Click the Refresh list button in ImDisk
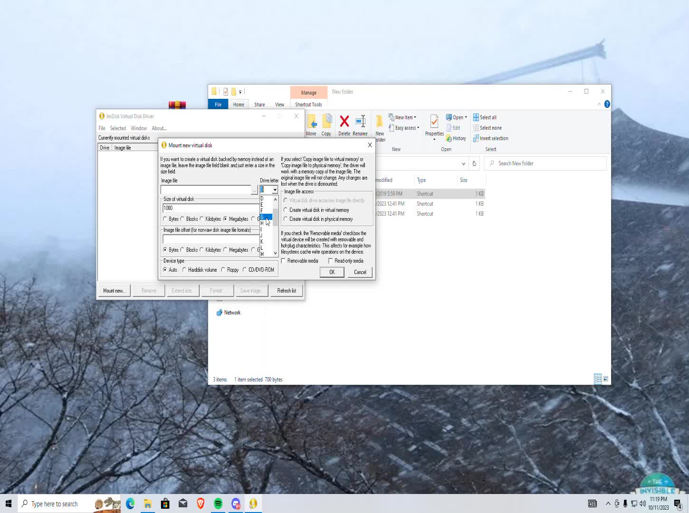 [287, 290]
